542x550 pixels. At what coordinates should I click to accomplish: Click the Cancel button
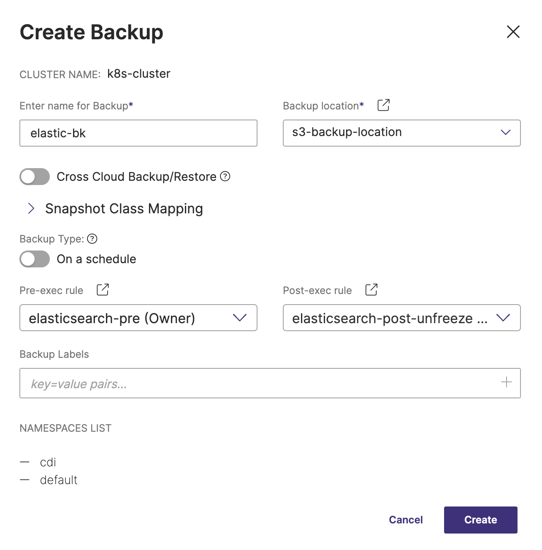pyautogui.click(x=406, y=520)
